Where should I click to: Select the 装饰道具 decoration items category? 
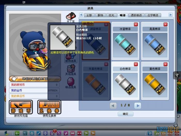71,58
